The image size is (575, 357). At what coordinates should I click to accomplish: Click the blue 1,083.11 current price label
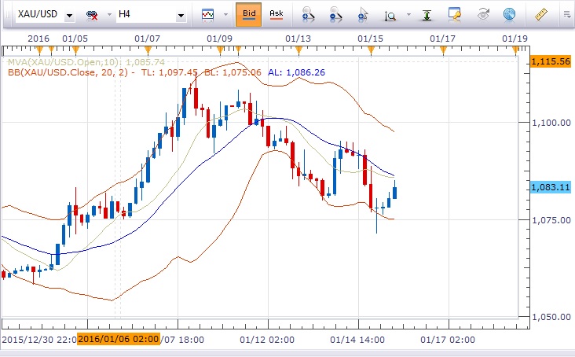point(551,187)
